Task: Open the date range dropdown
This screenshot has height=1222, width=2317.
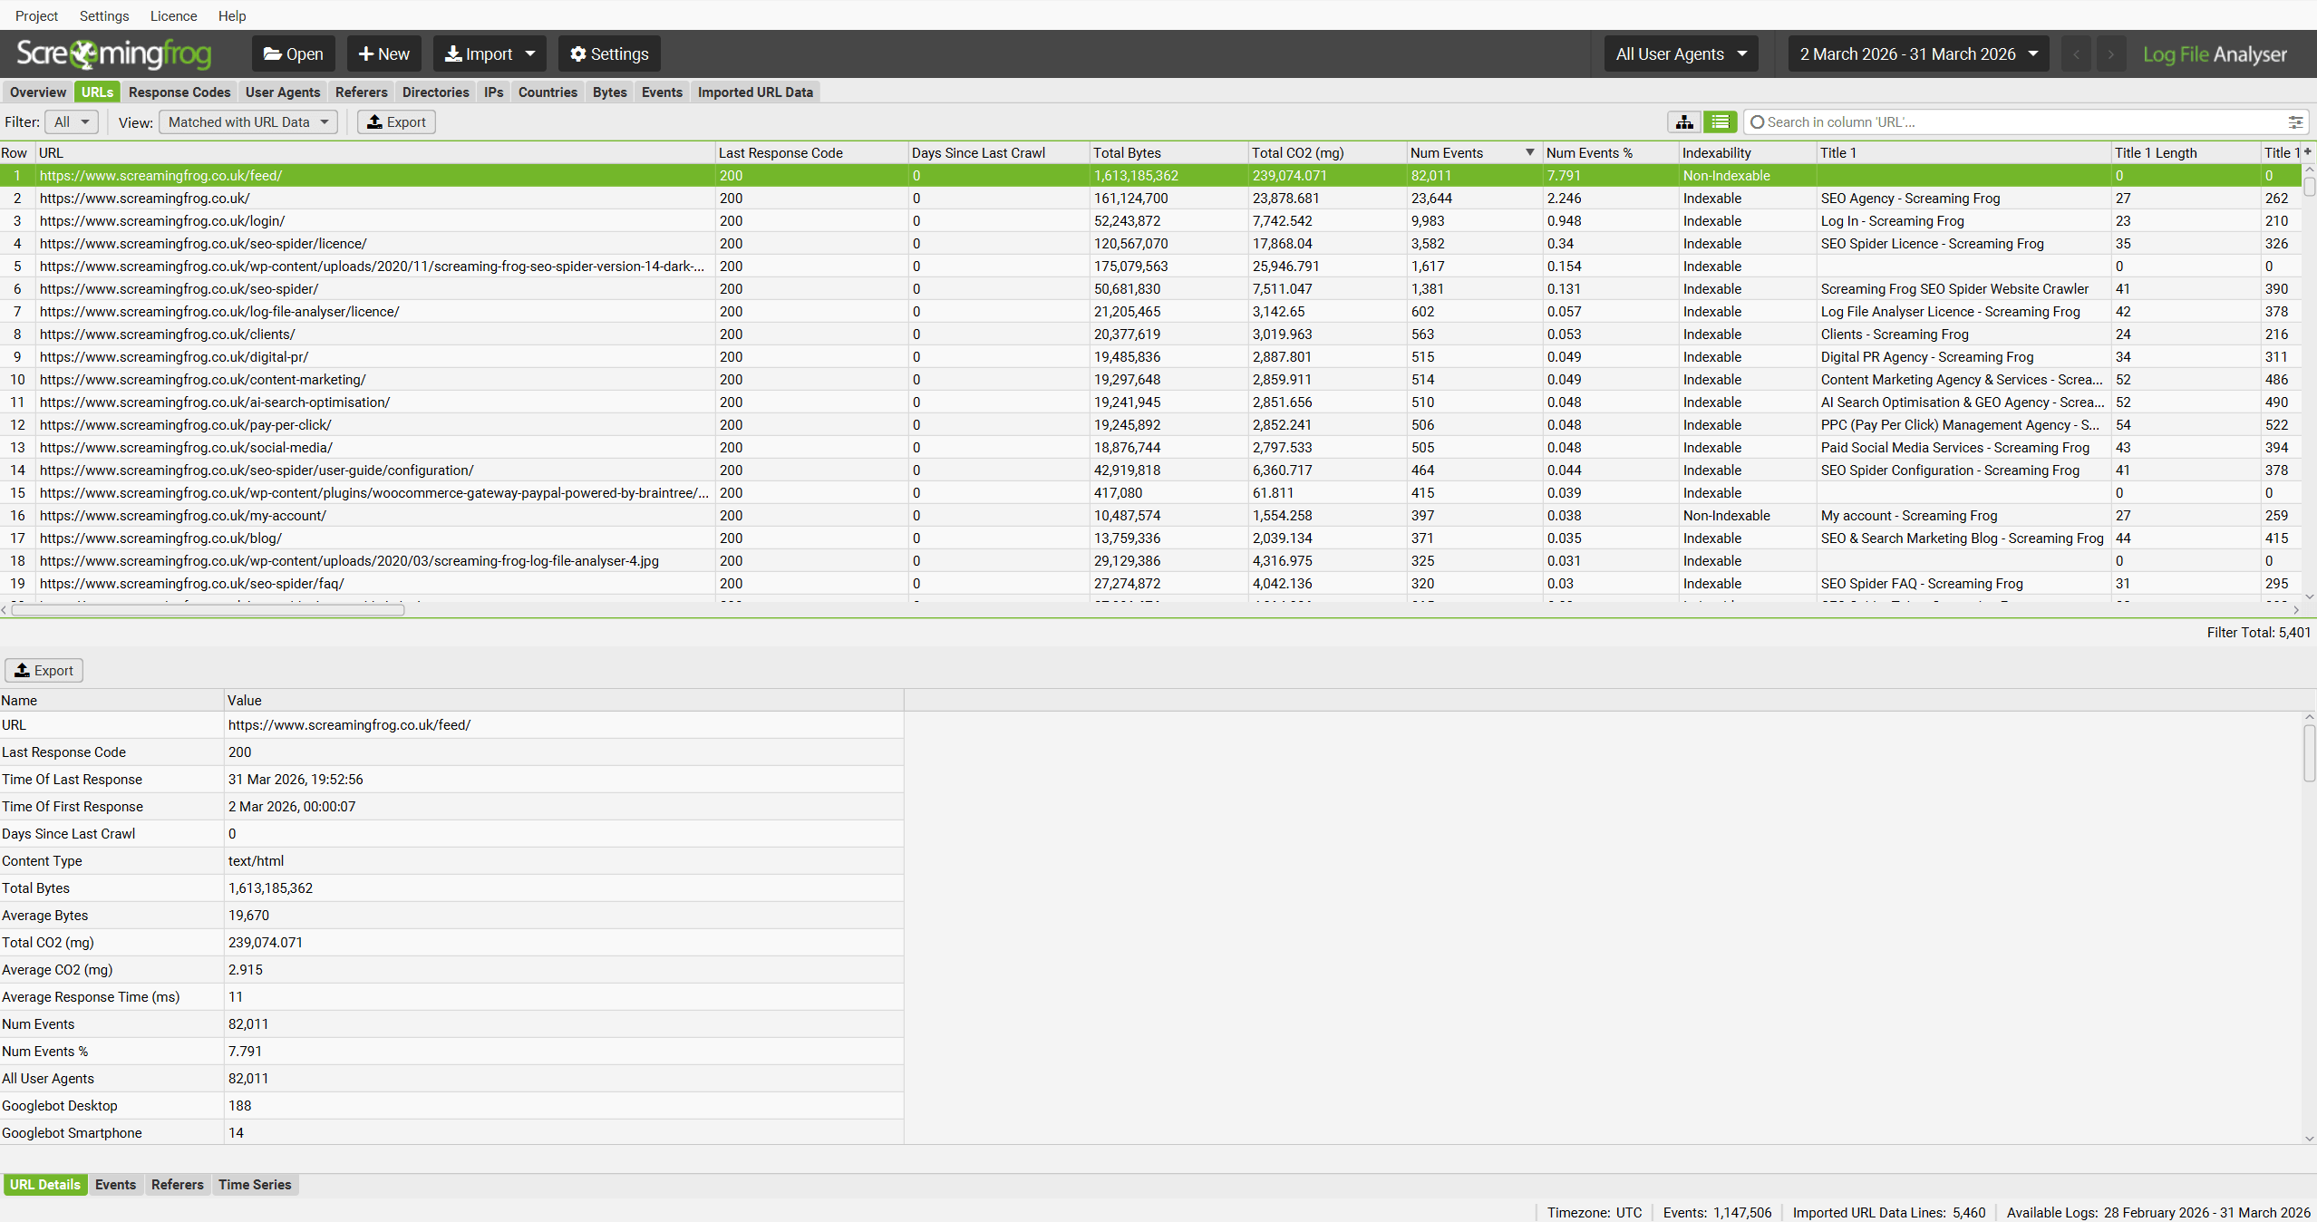Action: click(x=1918, y=54)
